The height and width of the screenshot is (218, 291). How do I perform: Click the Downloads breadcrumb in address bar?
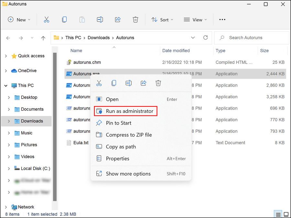(99, 38)
